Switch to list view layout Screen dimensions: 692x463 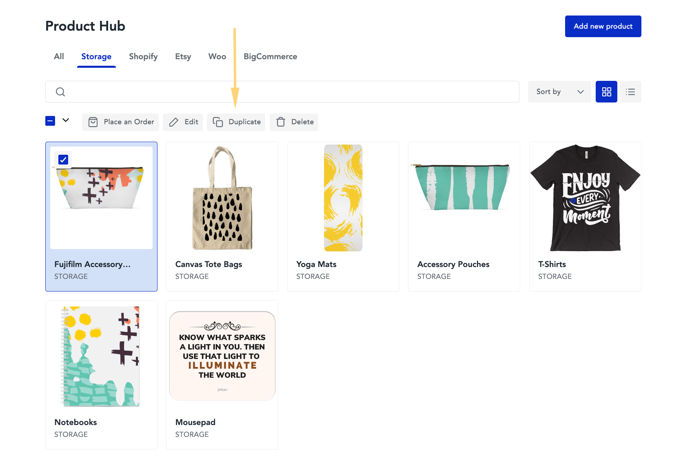point(630,92)
